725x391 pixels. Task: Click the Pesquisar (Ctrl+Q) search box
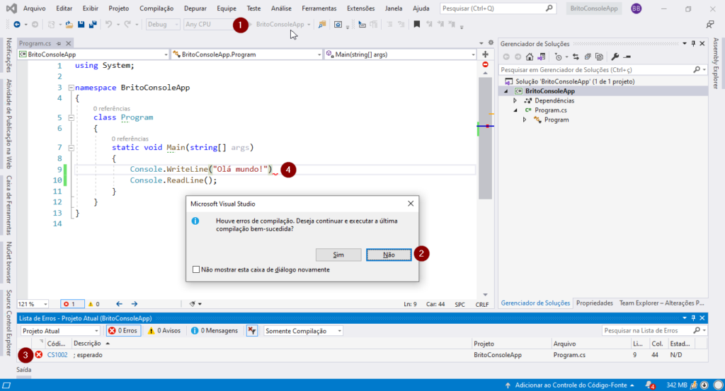point(497,8)
